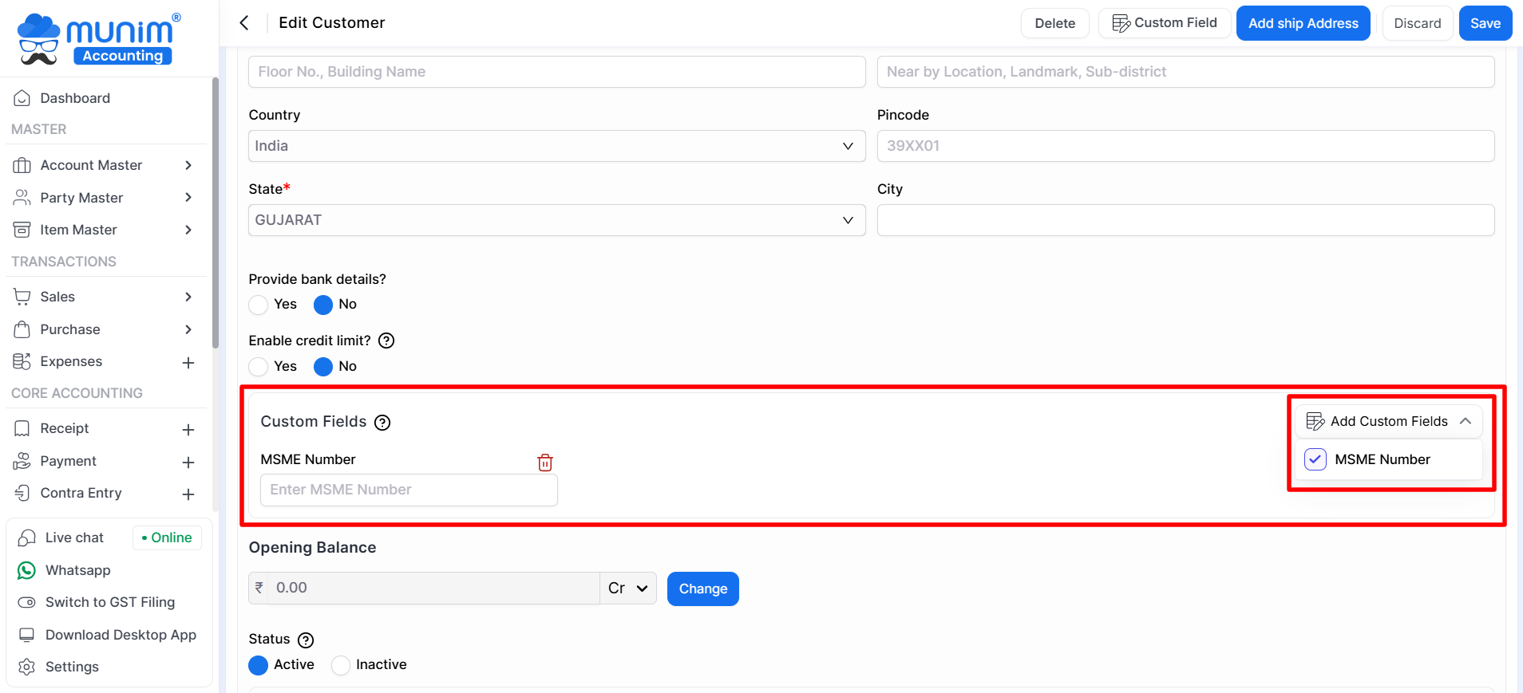Set customer status to Inactive
Screen dimensions: 1523x693
coord(341,665)
